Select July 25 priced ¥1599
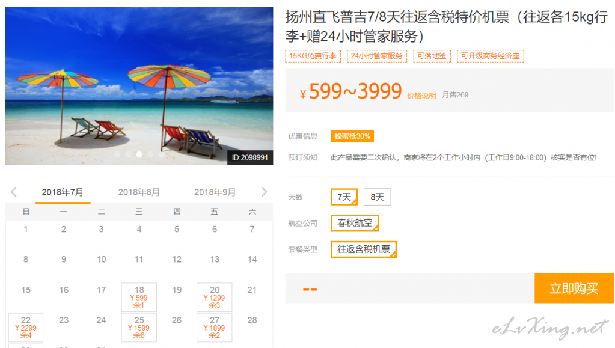 (x=139, y=327)
